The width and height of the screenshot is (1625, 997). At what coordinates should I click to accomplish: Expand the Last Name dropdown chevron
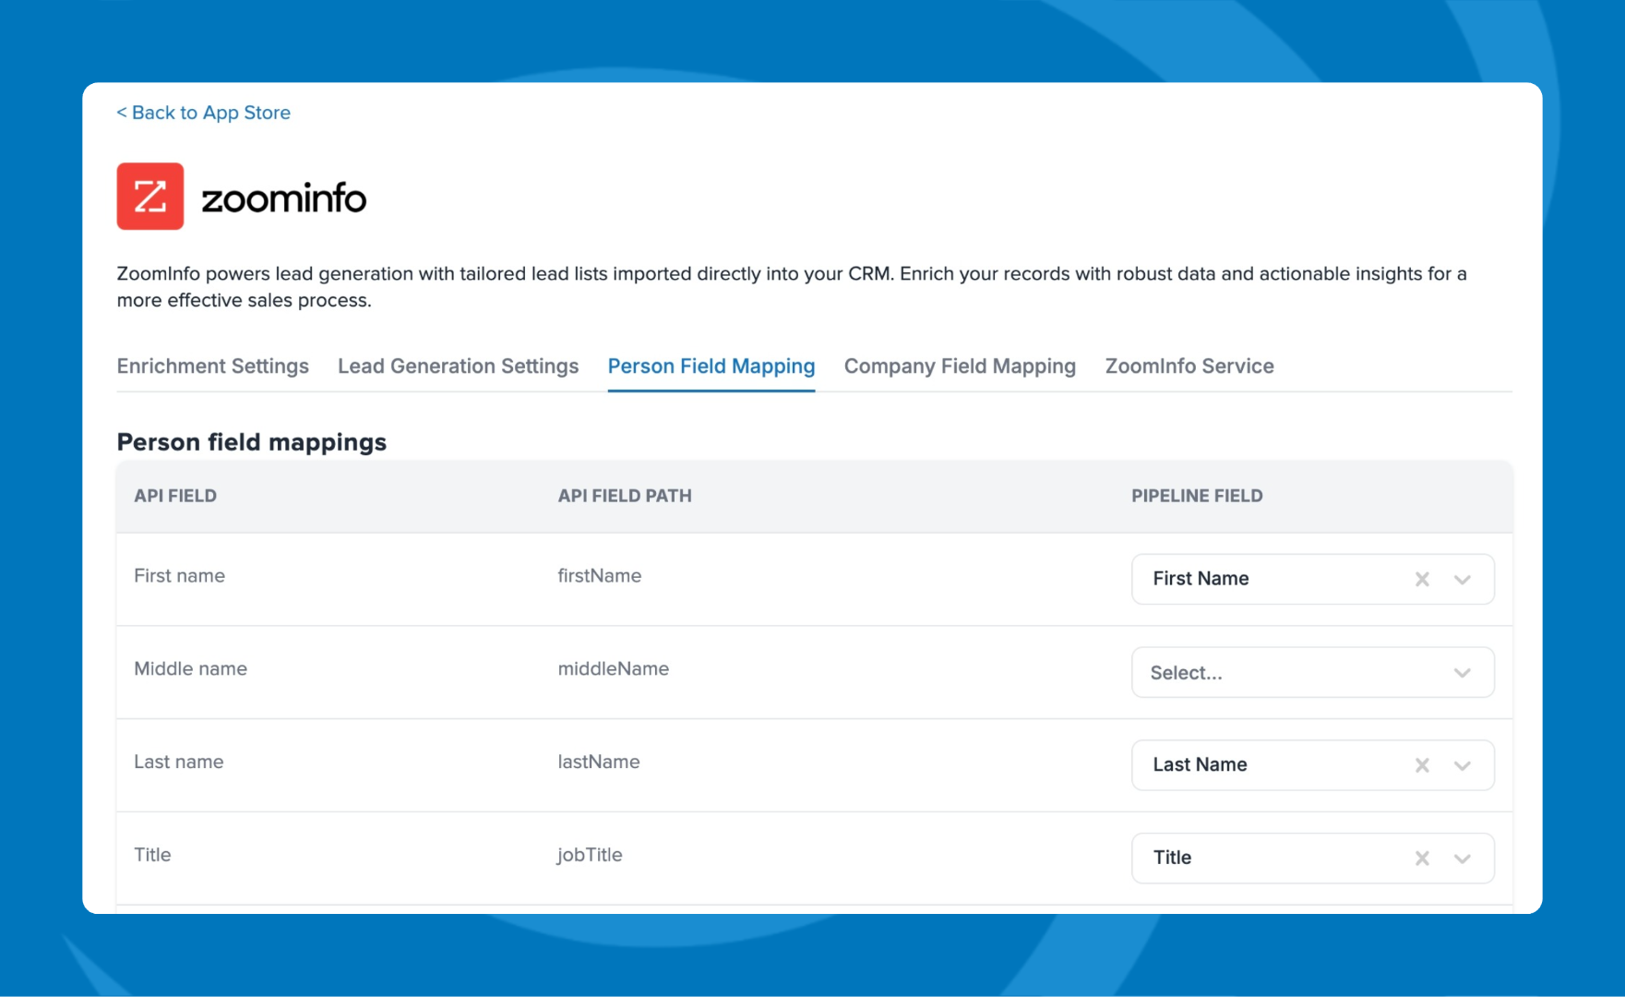[x=1462, y=765]
